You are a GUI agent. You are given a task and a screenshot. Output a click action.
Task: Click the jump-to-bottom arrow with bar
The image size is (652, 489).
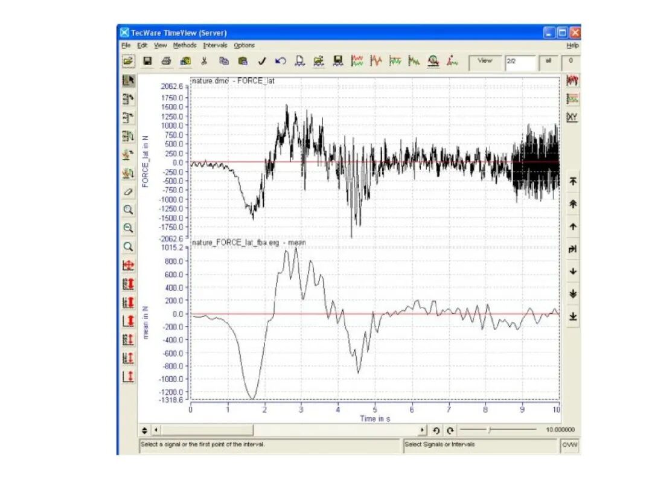tap(573, 316)
